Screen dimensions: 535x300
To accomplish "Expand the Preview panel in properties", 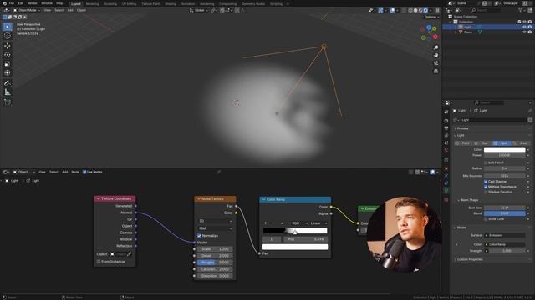I will tap(462, 128).
